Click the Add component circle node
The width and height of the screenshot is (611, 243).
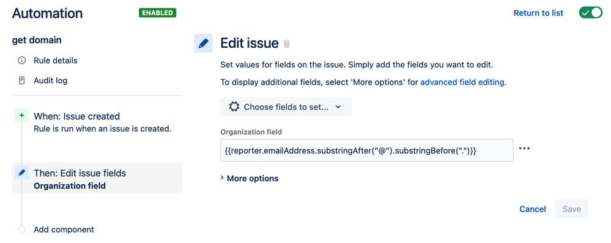[x=22, y=230]
